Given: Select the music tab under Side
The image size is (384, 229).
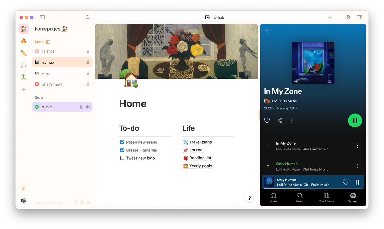Looking at the screenshot, I should [x=62, y=107].
